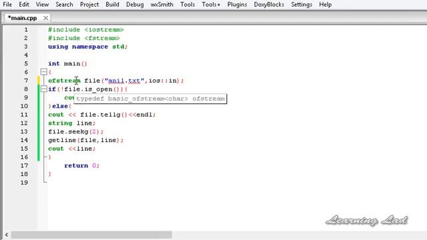Click the typedef basic_ofstream tooltip
Viewport: 427px width, 240px height.
coord(150,99)
